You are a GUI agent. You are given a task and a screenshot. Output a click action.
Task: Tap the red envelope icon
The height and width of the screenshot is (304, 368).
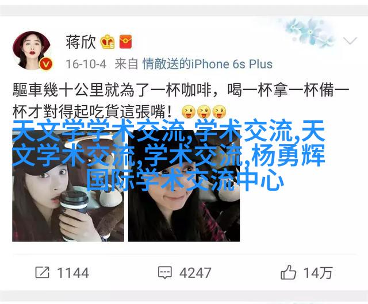click(x=125, y=42)
